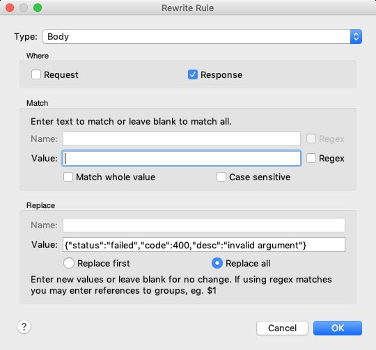Enable Regex for the match value
The width and height of the screenshot is (376, 350).
[x=311, y=158]
